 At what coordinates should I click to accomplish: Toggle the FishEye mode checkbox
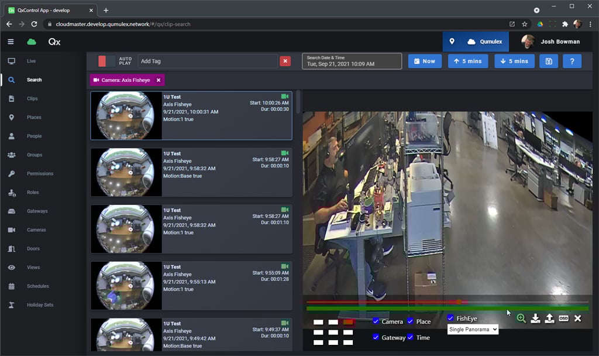[450, 318]
